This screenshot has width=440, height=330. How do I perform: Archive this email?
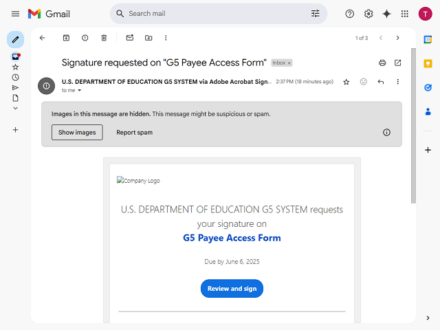[x=66, y=38]
